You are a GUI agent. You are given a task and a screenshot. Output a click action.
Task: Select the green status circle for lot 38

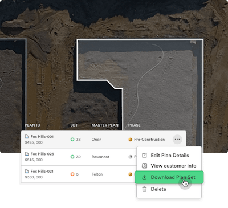(72, 140)
